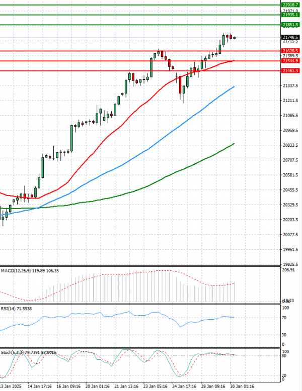Click the 30 Jan 01:16 time label
The image size is (302, 391).
(x=242, y=386)
